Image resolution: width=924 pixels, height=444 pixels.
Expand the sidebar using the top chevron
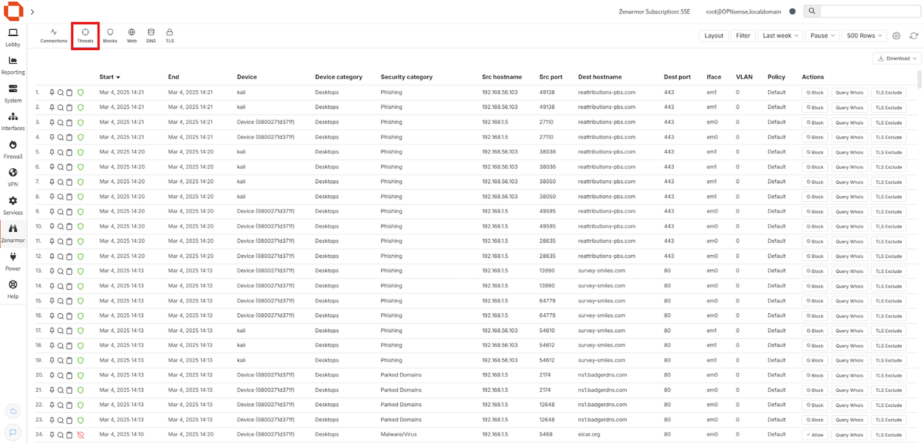pos(33,12)
